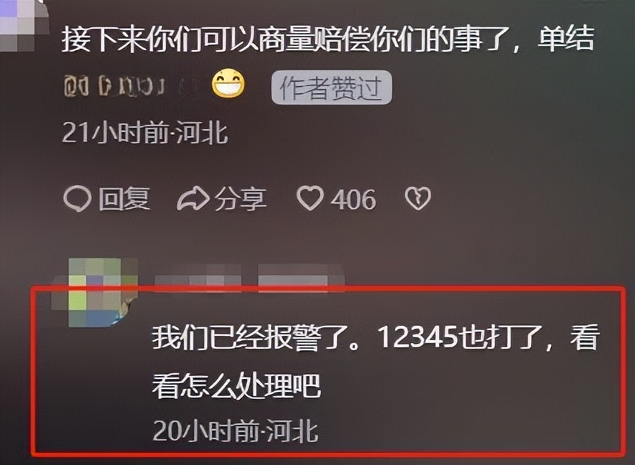Tap the 作者赞过 badge
The image size is (635, 465).
tap(332, 88)
